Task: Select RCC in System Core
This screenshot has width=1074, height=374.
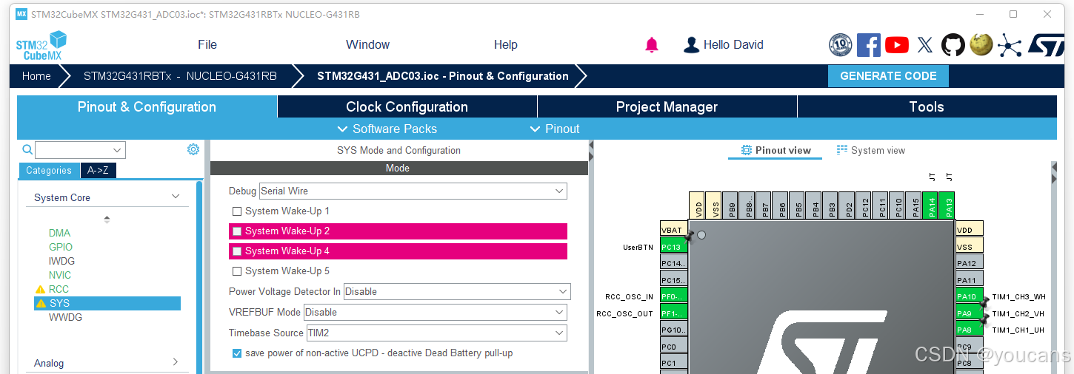Action: point(59,289)
